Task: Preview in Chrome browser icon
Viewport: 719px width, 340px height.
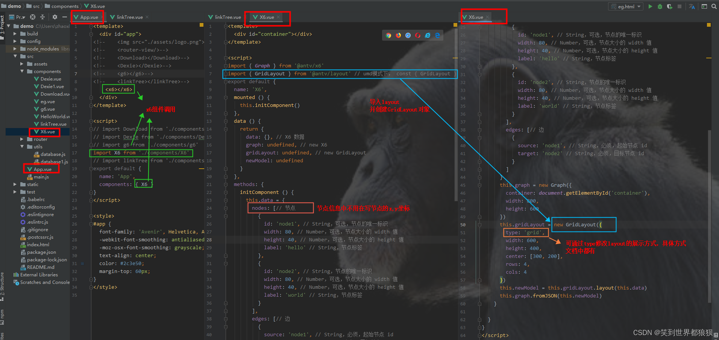Action: coord(388,35)
